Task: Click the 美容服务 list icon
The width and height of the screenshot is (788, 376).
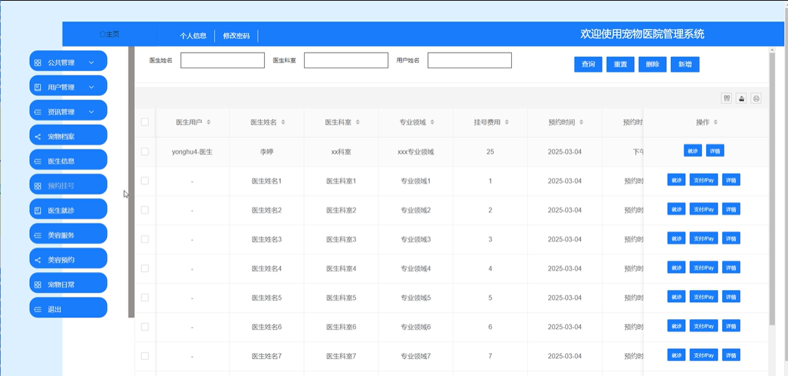Action: (x=38, y=235)
